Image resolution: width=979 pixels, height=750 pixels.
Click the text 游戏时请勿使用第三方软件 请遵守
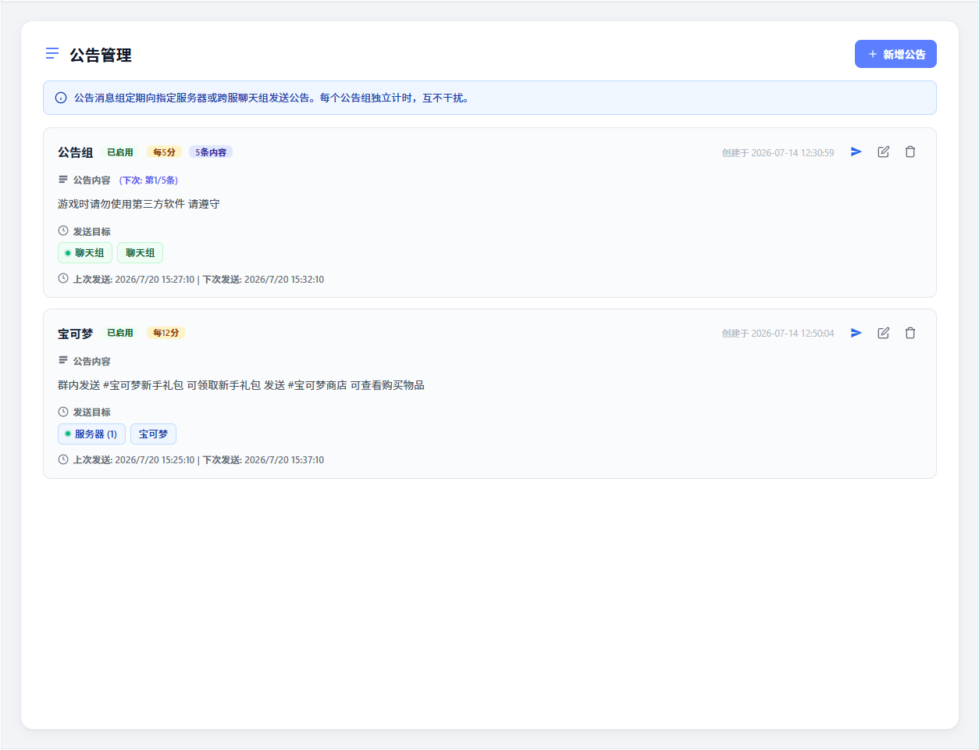tap(139, 204)
